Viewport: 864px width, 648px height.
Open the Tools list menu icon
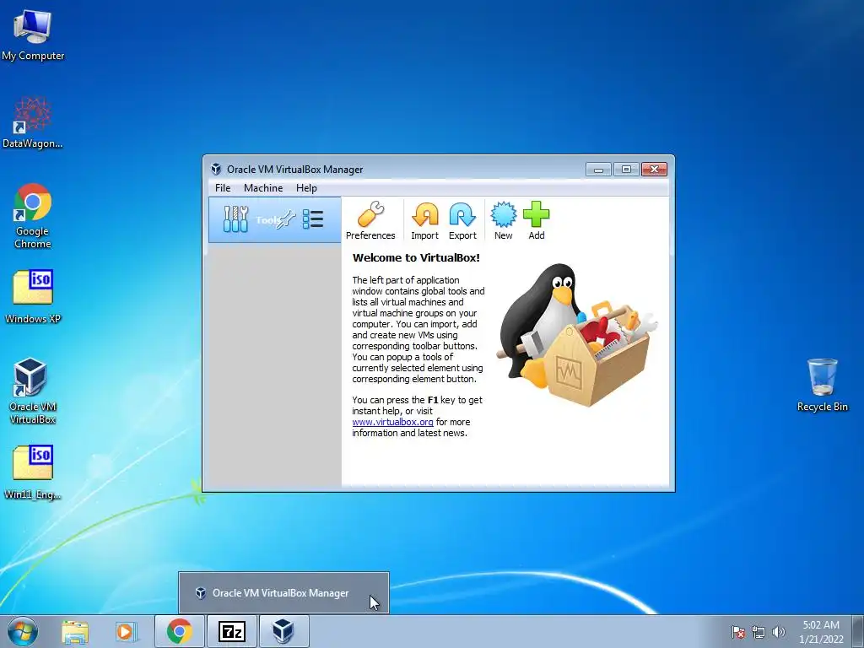click(x=313, y=219)
